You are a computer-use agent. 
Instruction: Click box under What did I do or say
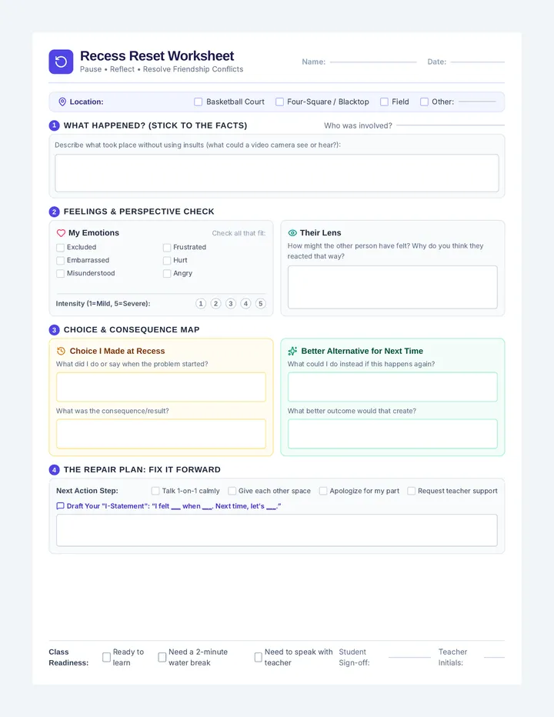(x=161, y=387)
